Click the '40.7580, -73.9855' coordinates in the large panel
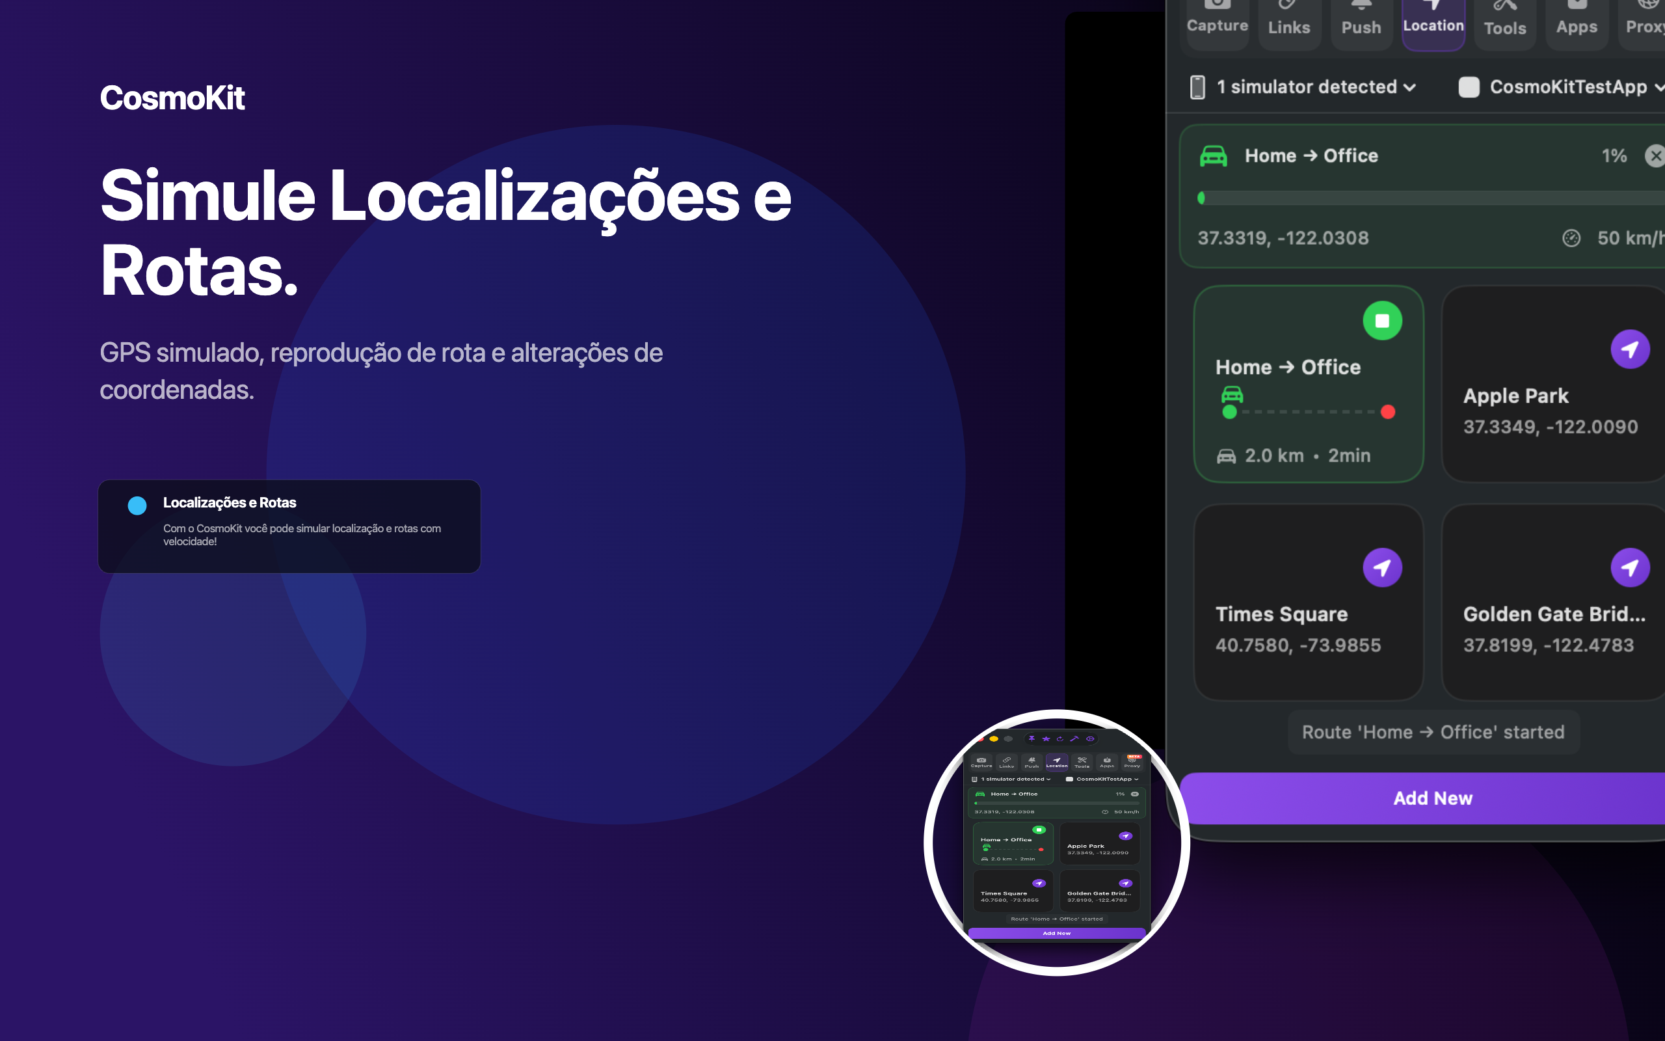The width and height of the screenshot is (1665, 1041). (1298, 645)
